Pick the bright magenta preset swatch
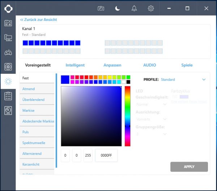 point(72,82)
